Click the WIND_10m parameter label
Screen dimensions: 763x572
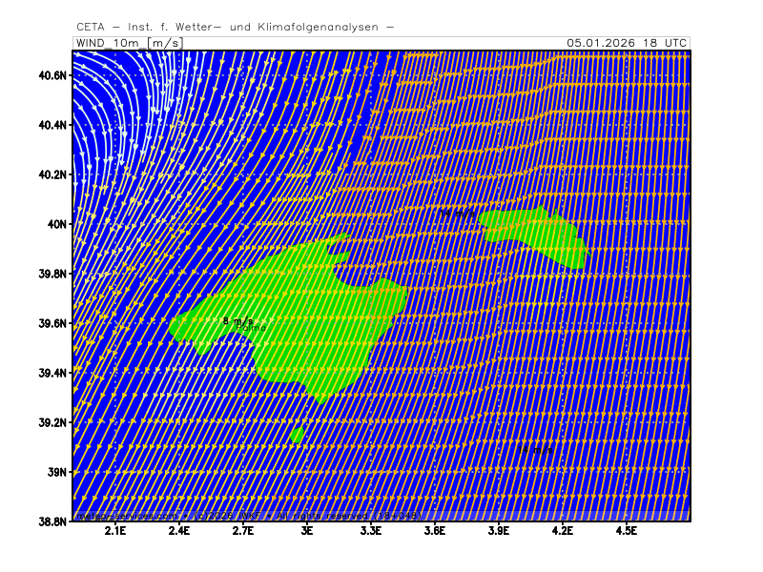click(x=110, y=43)
